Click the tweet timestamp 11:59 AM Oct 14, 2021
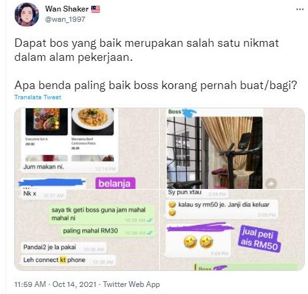Screen dimensions: 308x294 55,284
